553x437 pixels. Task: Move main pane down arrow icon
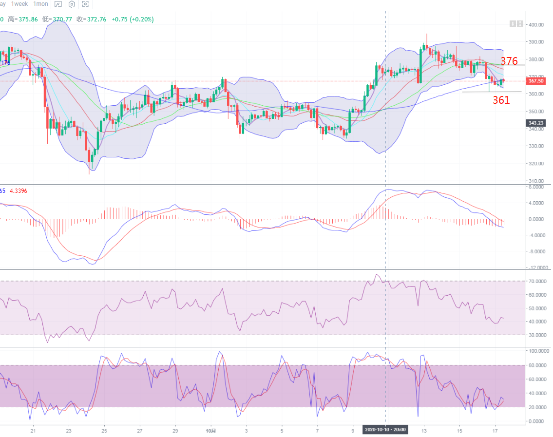pos(513,24)
